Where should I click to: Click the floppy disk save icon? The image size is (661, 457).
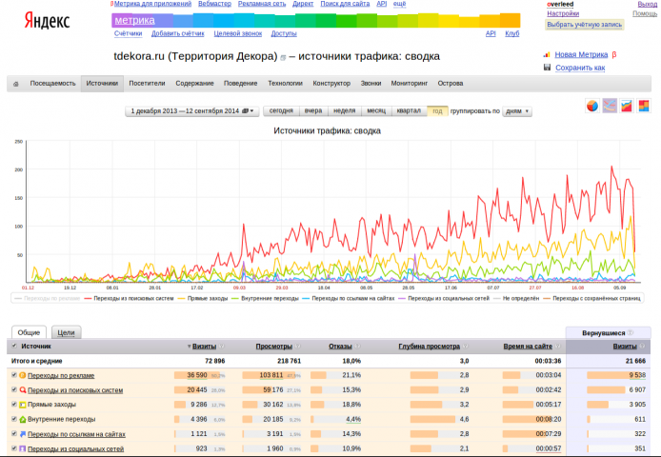click(547, 68)
